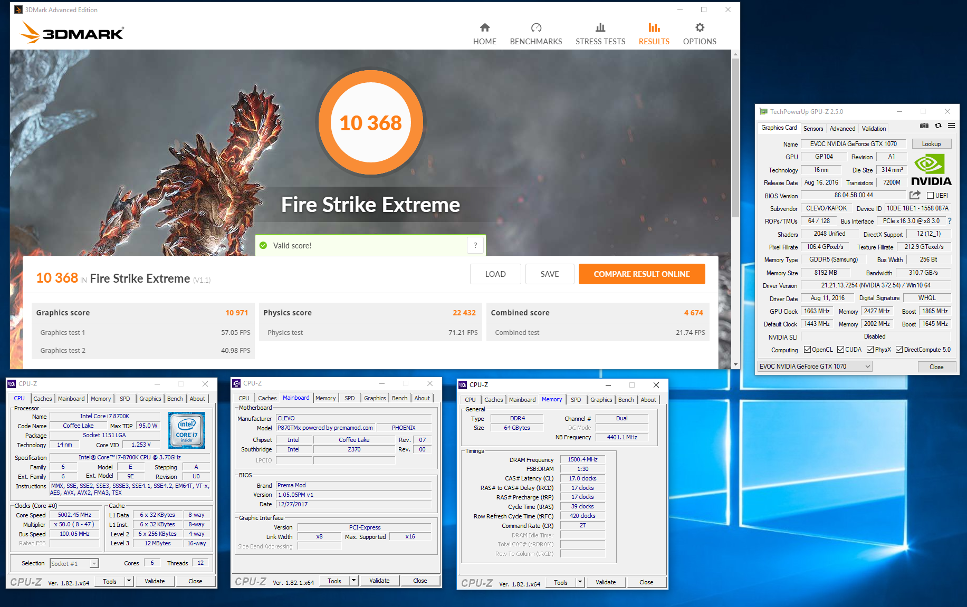Expand Tools dropdown arrow in CPU-Z processor window
Image resolution: width=967 pixels, height=607 pixels.
(x=129, y=581)
